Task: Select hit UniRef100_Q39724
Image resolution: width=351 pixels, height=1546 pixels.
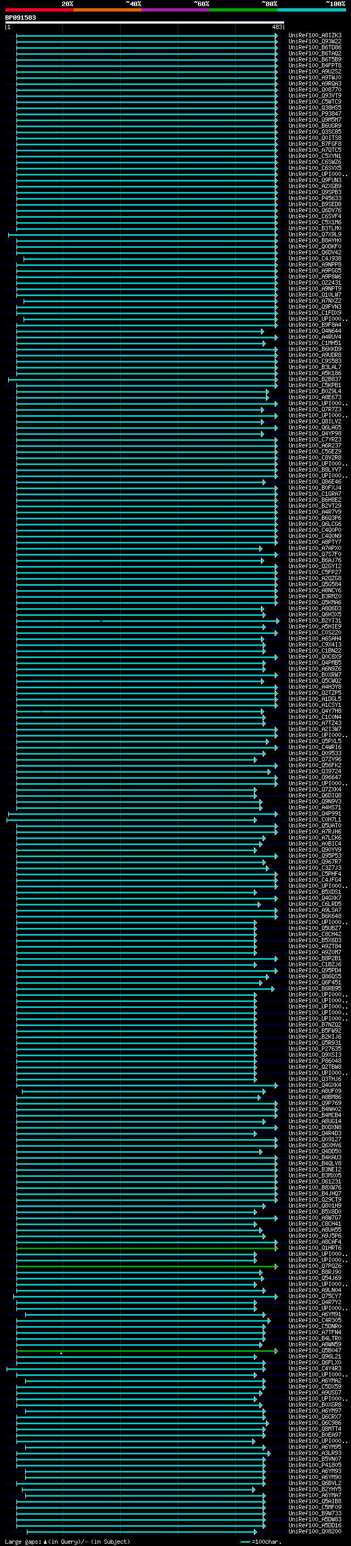Action: click(315, 772)
